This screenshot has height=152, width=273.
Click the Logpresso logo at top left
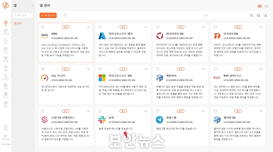pyautogui.click(x=5, y=5)
